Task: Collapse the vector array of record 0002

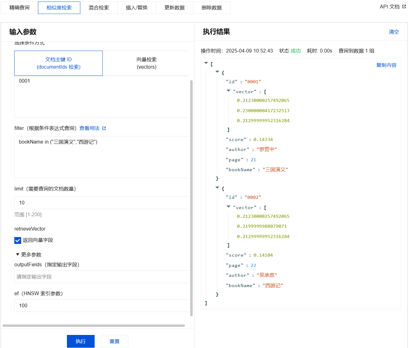Action: coord(228,207)
